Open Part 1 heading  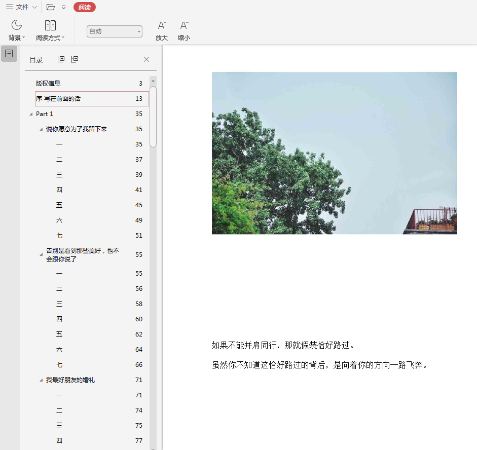45,114
